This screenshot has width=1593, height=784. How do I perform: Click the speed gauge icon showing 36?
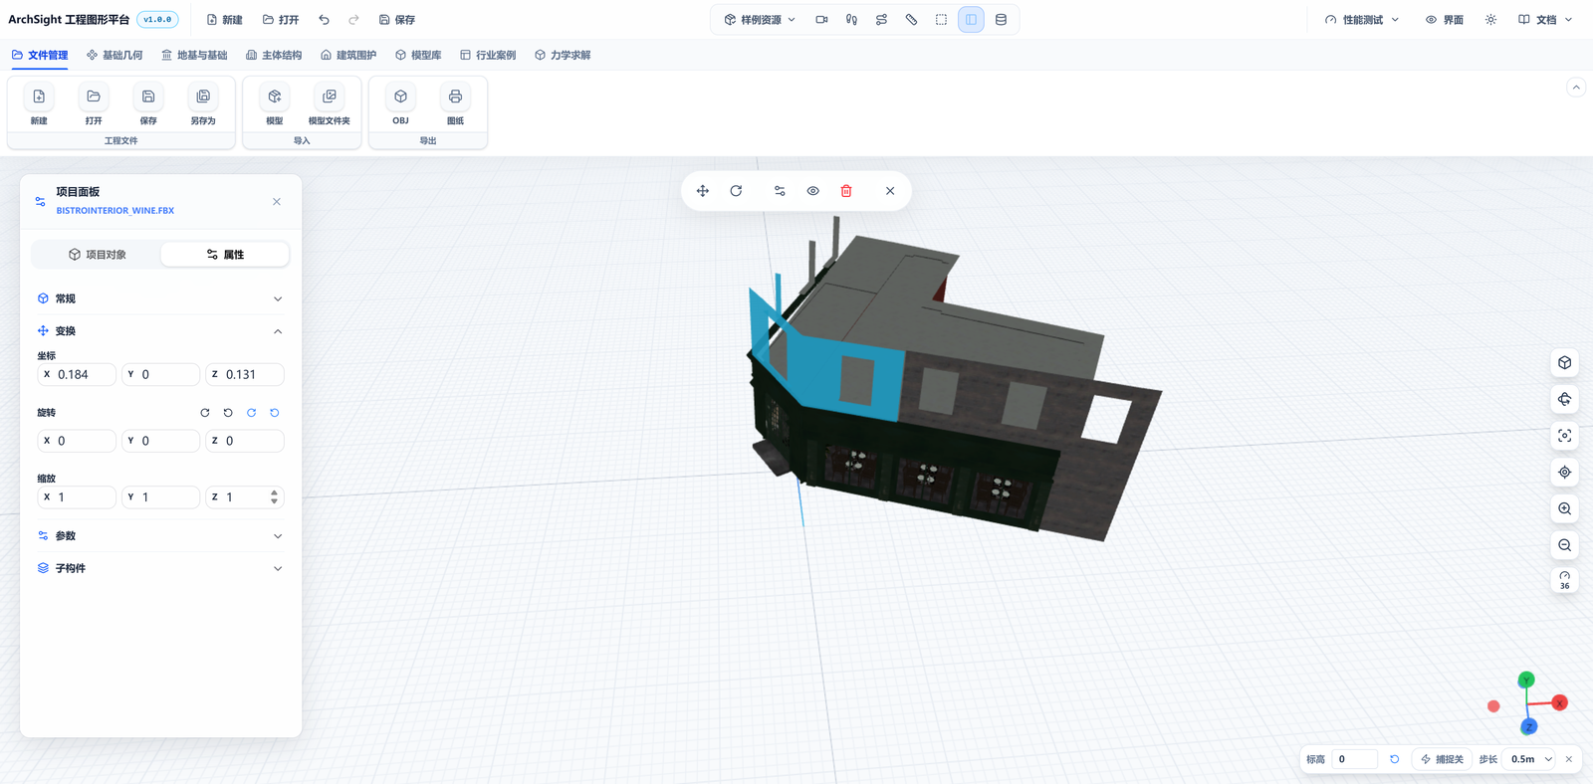coord(1565,580)
